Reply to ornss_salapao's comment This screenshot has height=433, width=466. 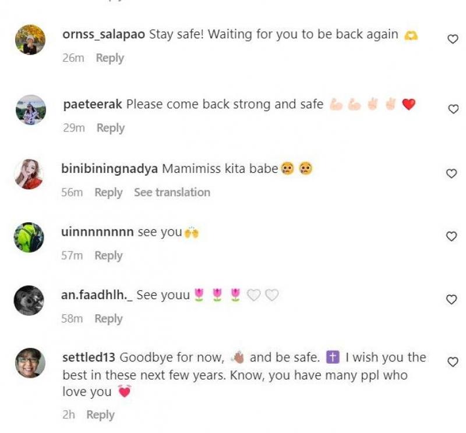[110, 58]
